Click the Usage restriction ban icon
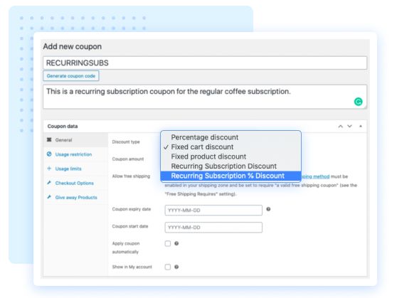 pyautogui.click(x=49, y=154)
